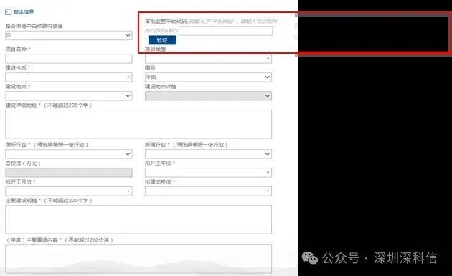The width and height of the screenshot is (452, 276).
Task: Click the 是否申请中央预算内资金 label
Action: (x=34, y=26)
